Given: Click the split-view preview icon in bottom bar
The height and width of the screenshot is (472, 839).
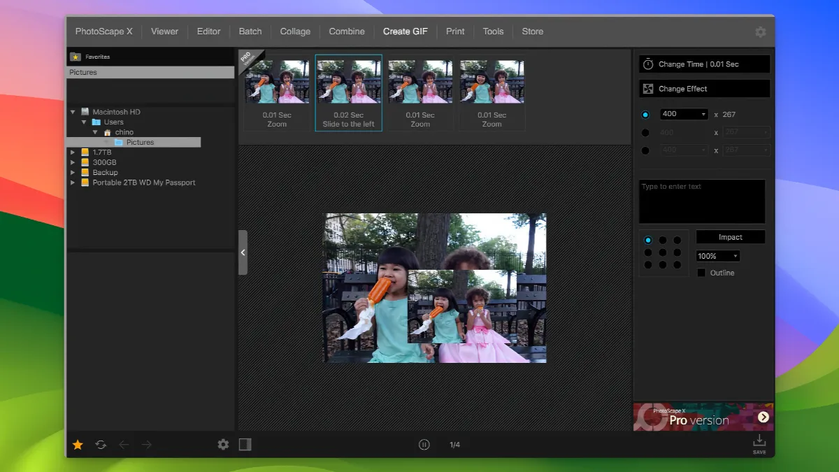Looking at the screenshot, I should 245,444.
